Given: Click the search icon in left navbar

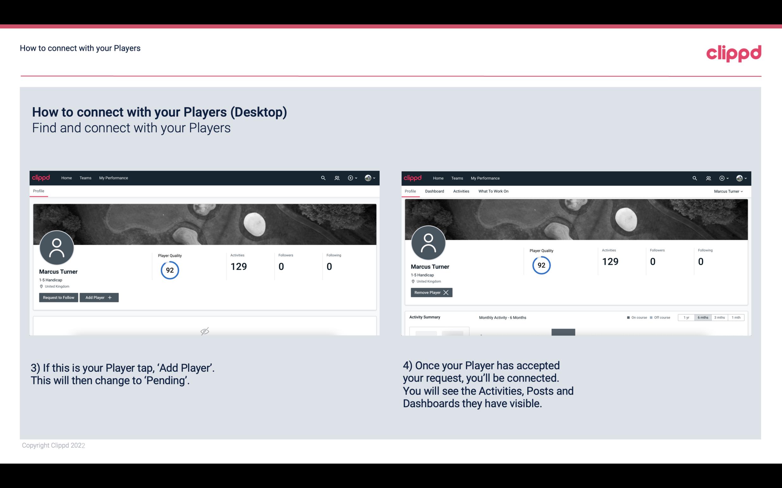Looking at the screenshot, I should pyautogui.click(x=323, y=178).
